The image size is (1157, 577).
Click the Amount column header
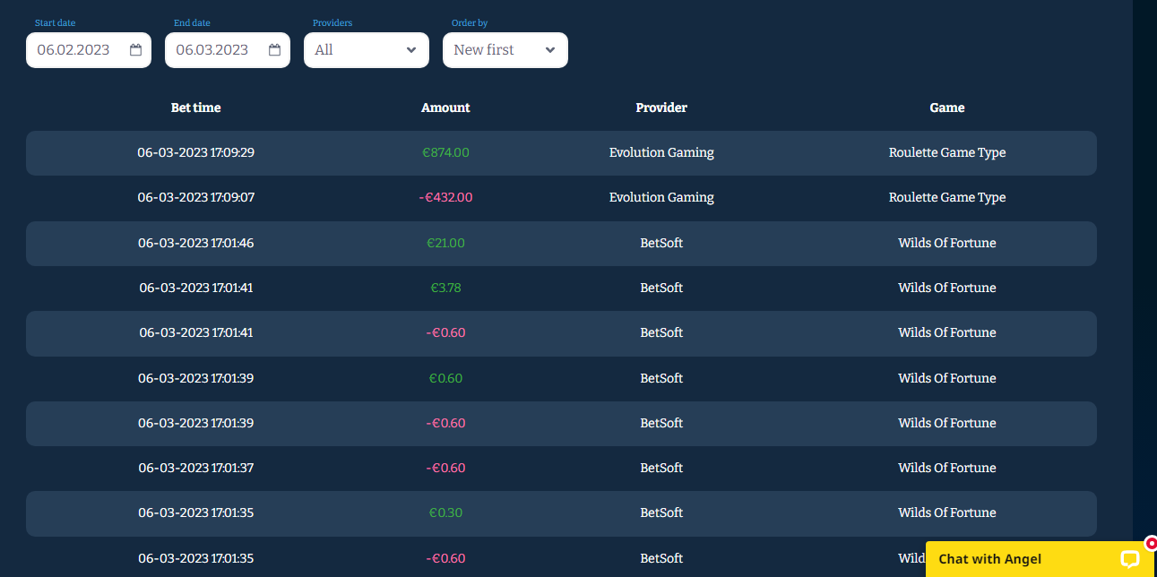tap(445, 108)
